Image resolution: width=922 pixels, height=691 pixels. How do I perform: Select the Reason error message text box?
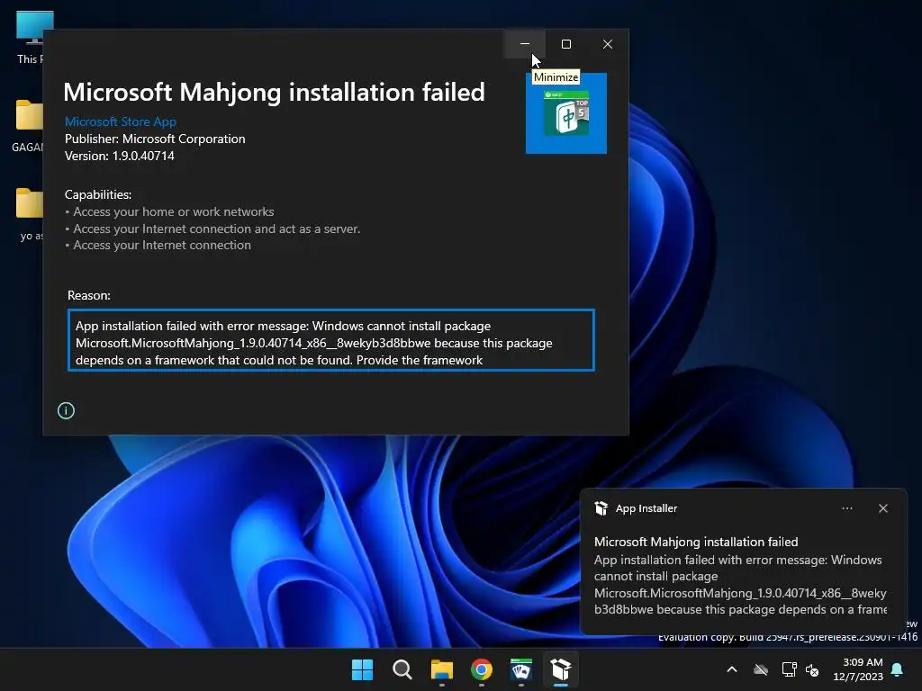[x=331, y=340]
